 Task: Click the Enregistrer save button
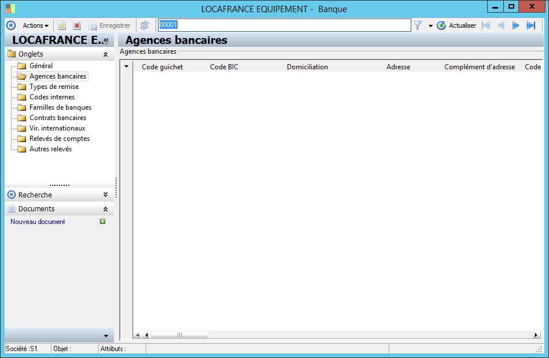[109, 25]
